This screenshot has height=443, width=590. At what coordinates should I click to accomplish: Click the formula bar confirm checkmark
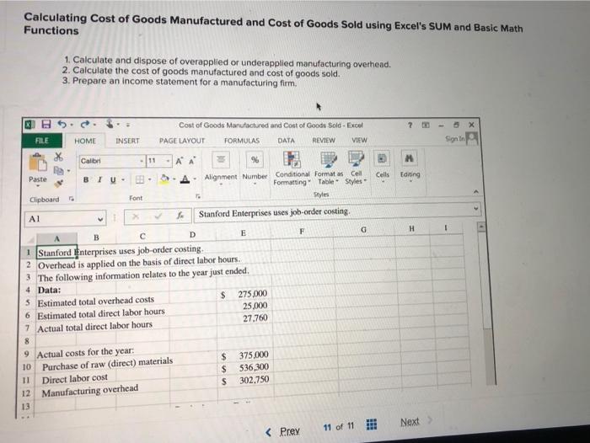158,216
